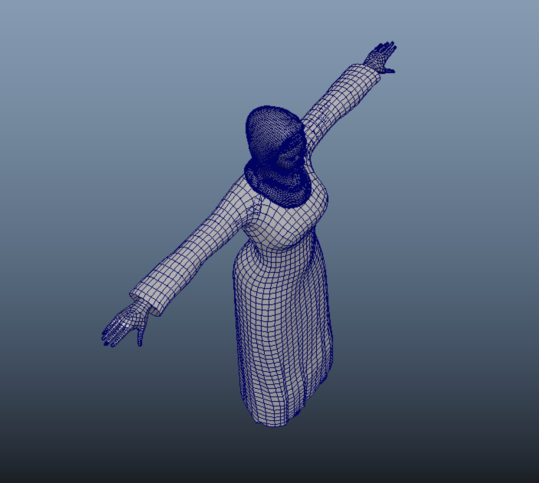This screenshot has height=483, width=539.
Task: Click the model's raised hand with spread fingers
Action: pyautogui.click(x=380, y=58)
